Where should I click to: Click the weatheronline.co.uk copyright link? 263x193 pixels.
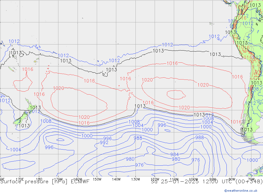click(x=241, y=191)
